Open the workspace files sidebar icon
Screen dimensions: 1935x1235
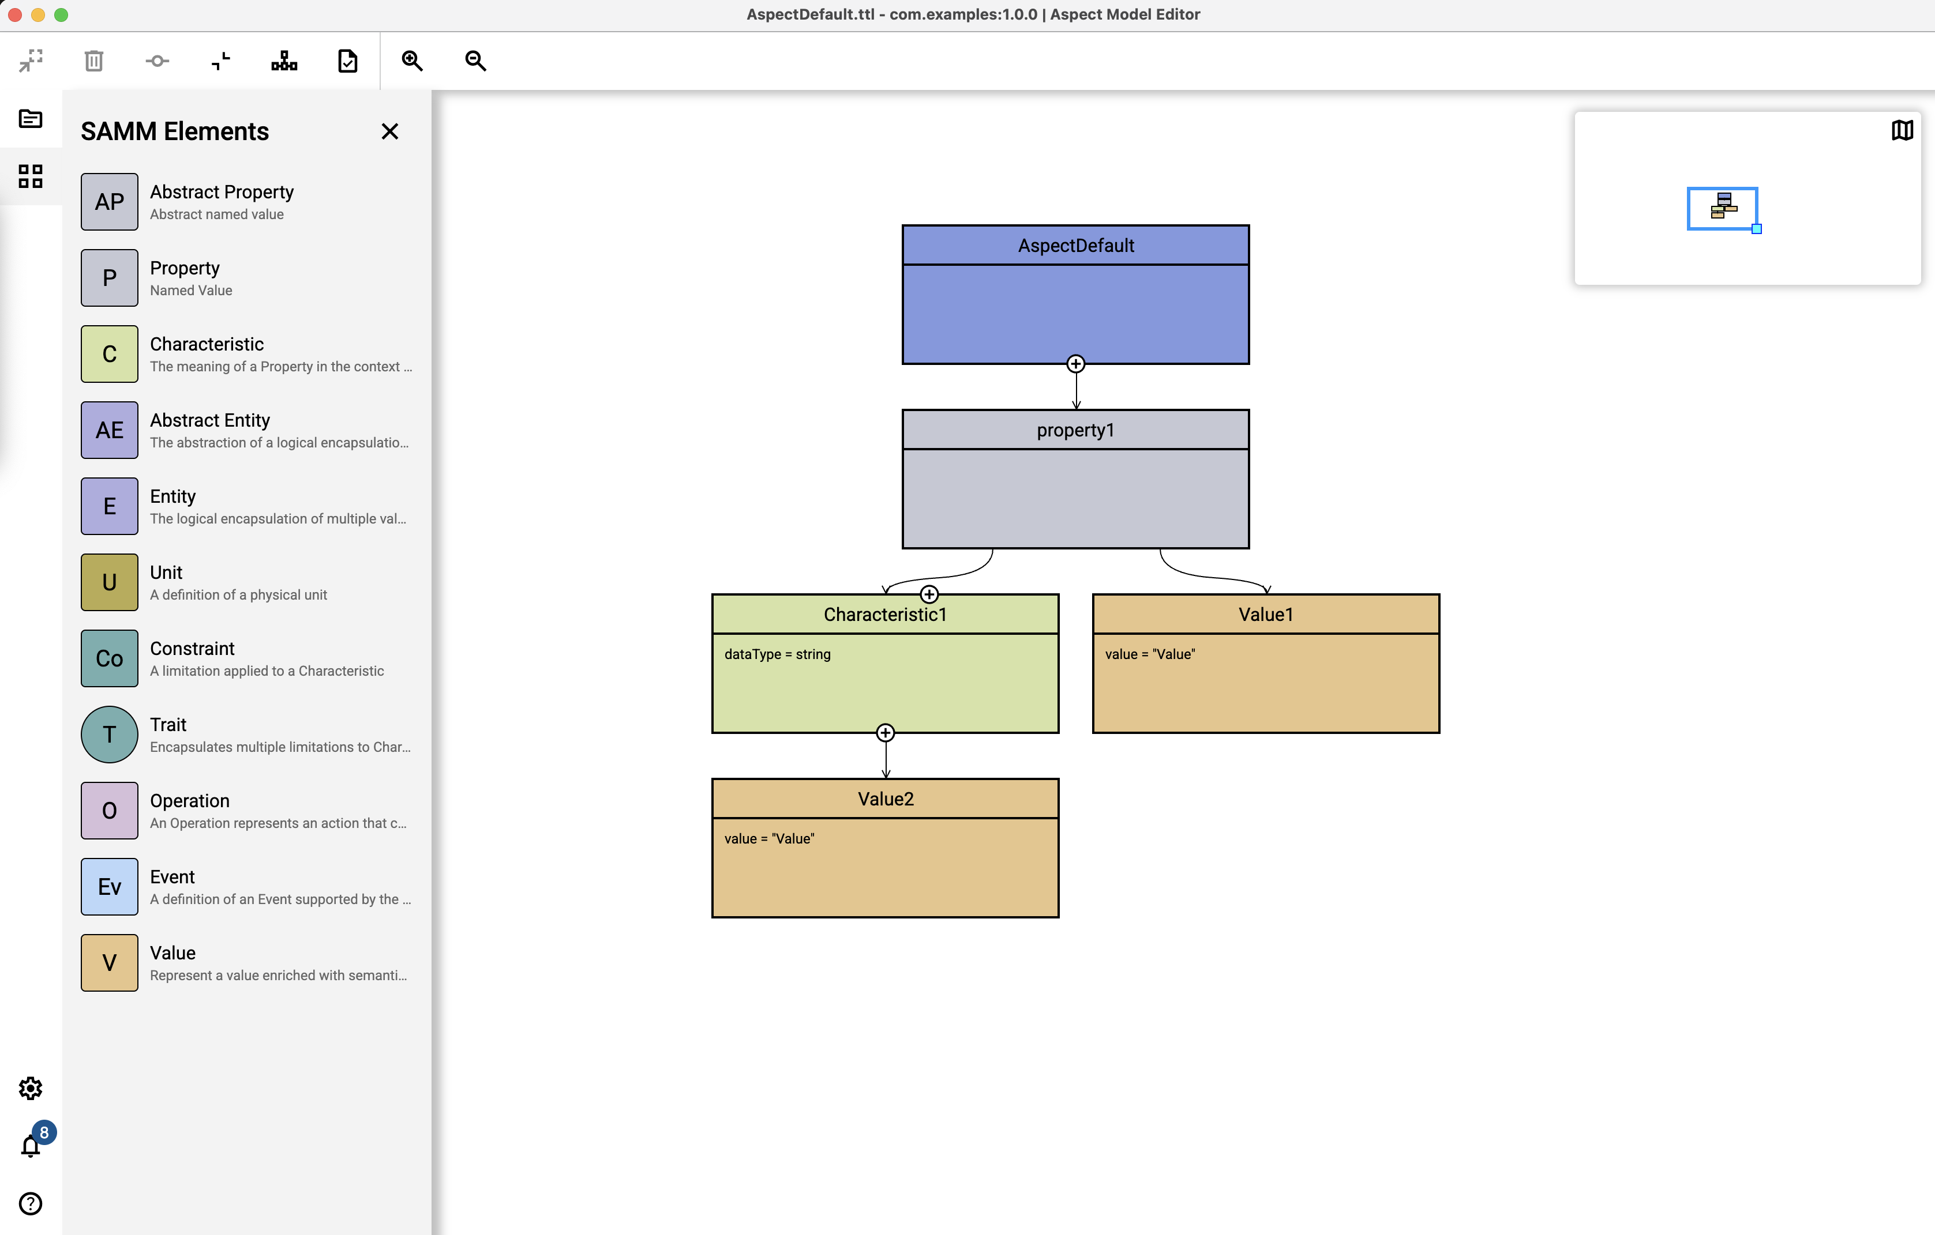(x=31, y=119)
